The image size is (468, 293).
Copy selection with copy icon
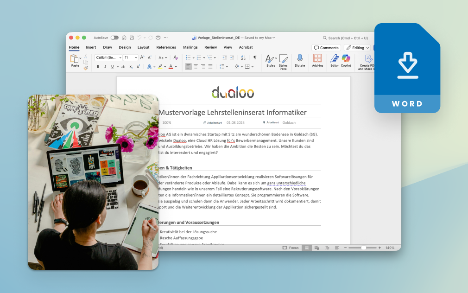(86, 62)
